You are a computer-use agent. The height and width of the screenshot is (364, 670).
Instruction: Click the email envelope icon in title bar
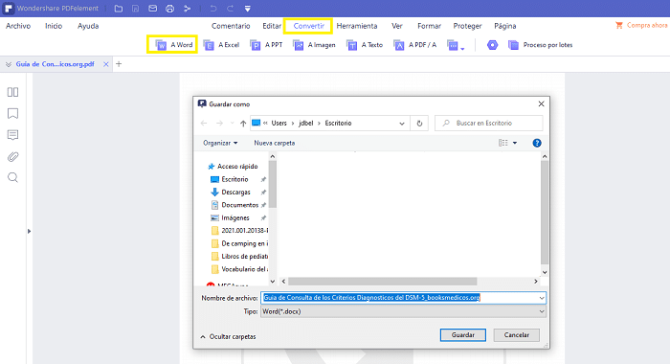click(x=152, y=9)
